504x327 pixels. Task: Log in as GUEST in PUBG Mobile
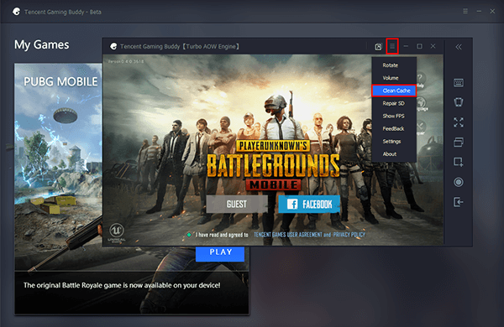click(x=237, y=204)
